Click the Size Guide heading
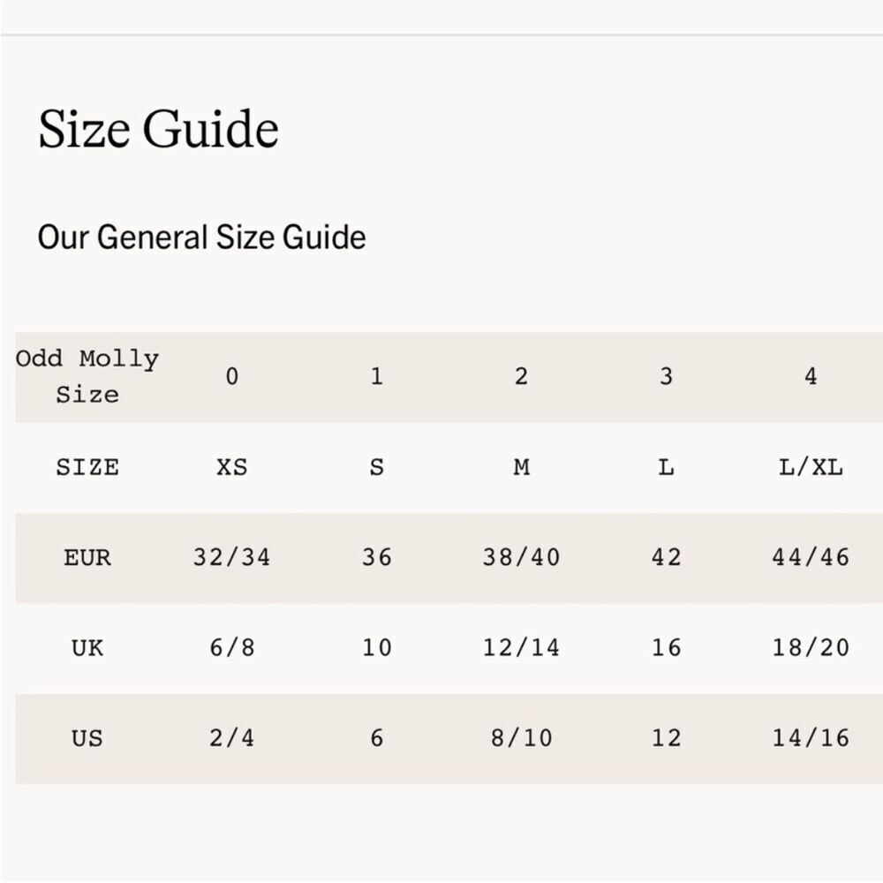The width and height of the screenshot is (883, 883). pos(158,130)
